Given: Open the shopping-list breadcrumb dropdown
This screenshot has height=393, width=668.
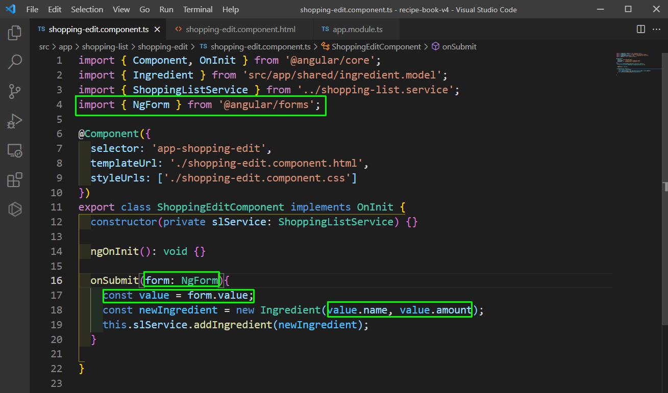Looking at the screenshot, I should pyautogui.click(x=105, y=46).
